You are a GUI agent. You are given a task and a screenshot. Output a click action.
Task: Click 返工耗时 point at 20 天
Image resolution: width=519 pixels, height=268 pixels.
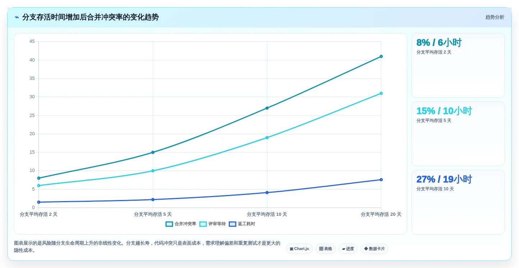tap(381, 180)
